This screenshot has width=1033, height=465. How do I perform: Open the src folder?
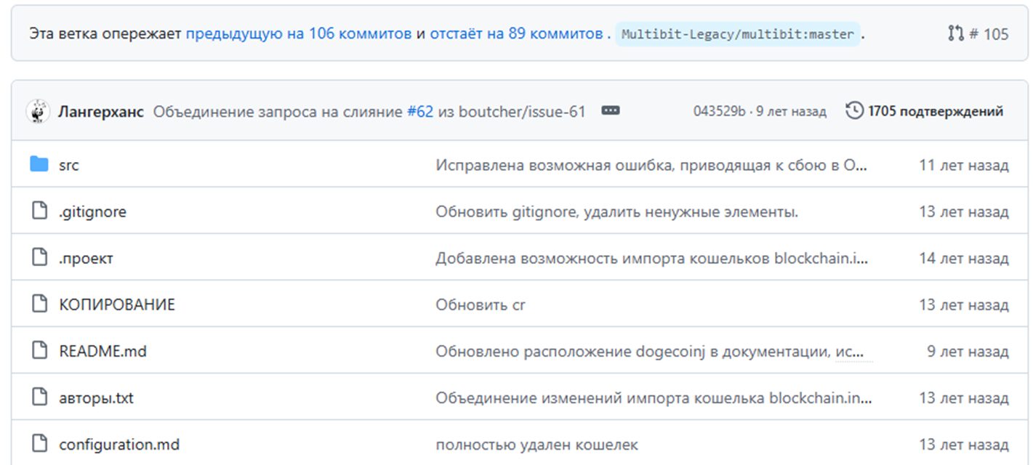[x=69, y=165]
